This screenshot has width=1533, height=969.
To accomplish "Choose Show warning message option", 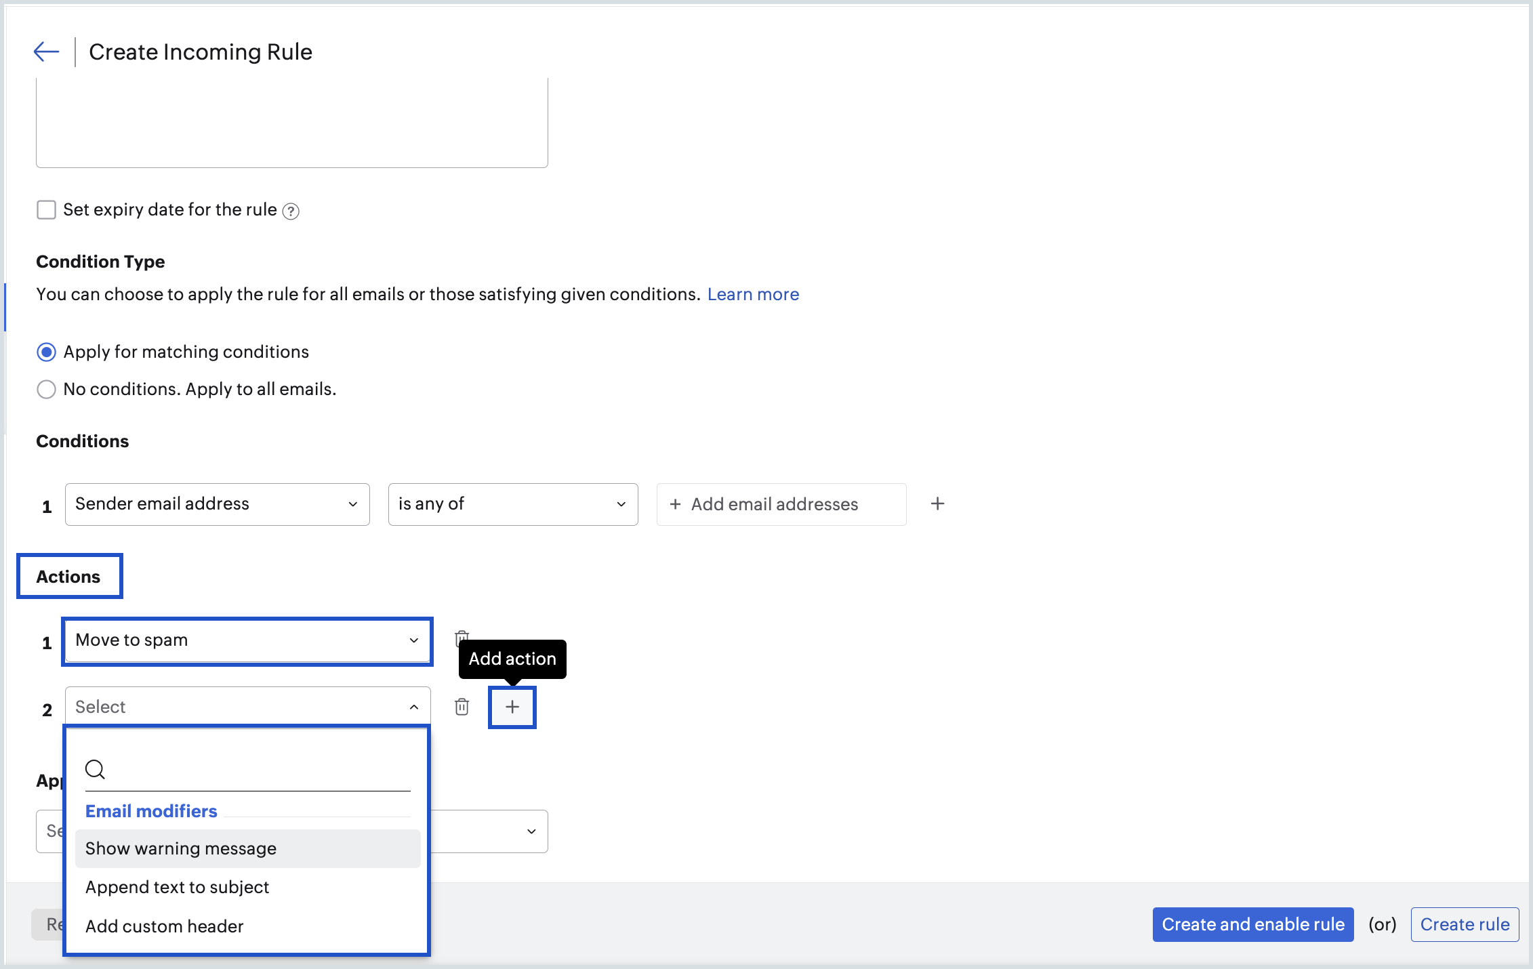I will coord(180,848).
